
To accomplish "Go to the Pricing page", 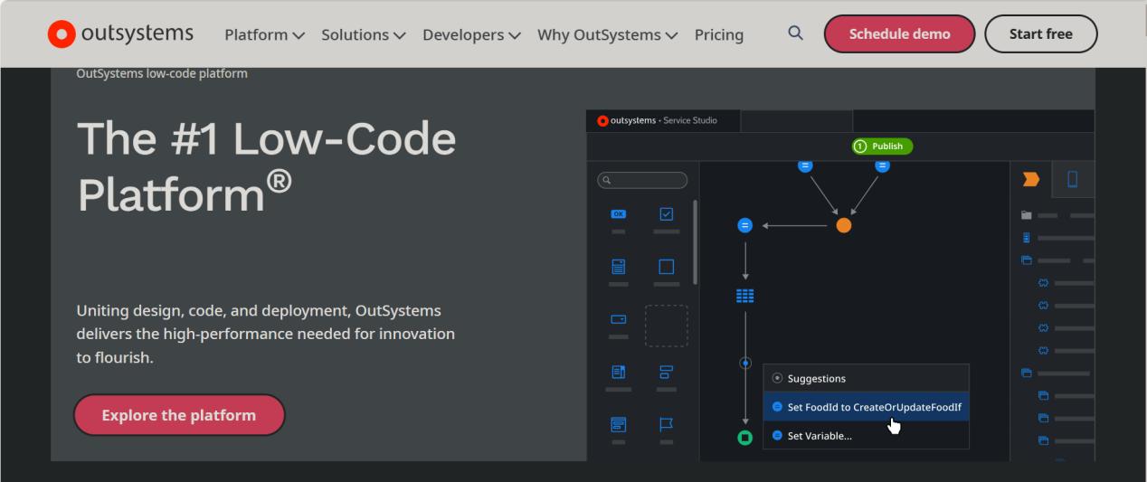I will tap(719, 34).
